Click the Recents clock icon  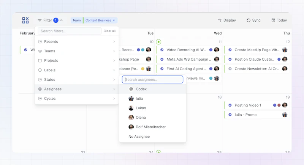click(40, 42)
